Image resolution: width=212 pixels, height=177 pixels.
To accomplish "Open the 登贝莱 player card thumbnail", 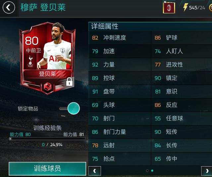I will (x=47, y=58).
